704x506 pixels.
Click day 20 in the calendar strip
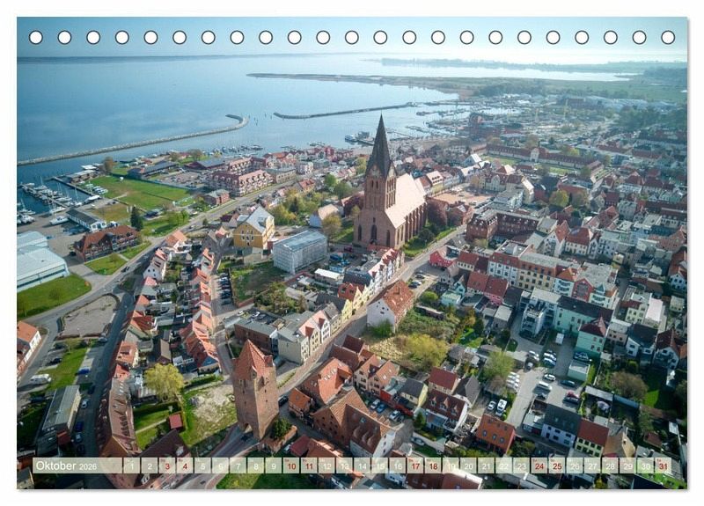pos(468,466)
